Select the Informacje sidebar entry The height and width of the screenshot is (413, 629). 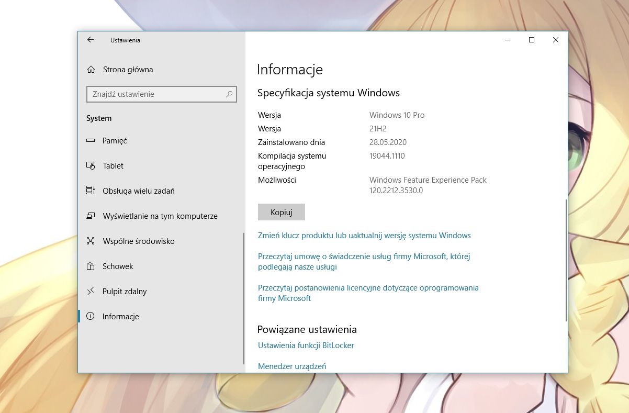(161, 317)
